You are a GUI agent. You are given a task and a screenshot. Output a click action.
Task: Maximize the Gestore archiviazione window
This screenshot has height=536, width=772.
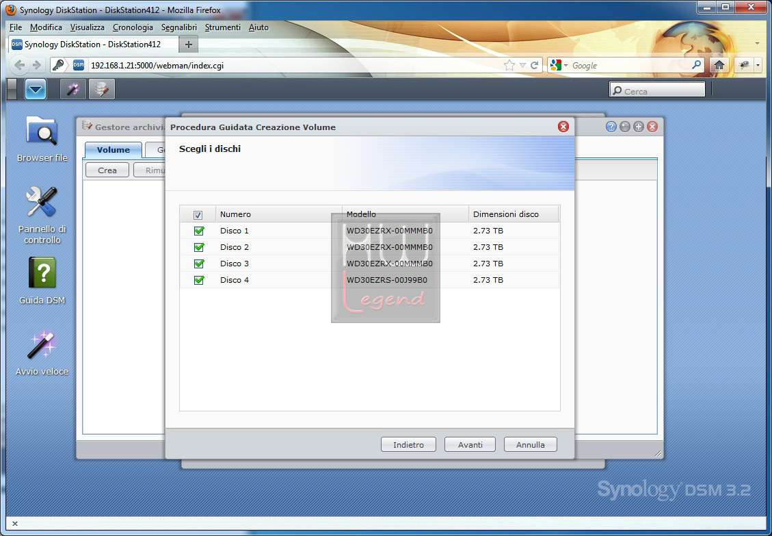point(639,127)
